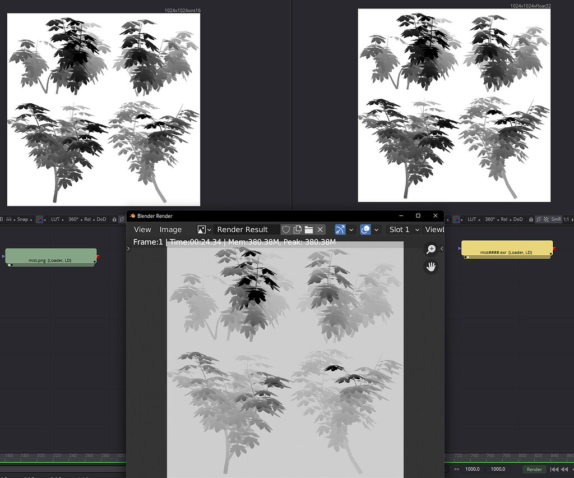Toggle the crossed-circle controls icon in right viewer
This screenshot has height=478, width=574.
point(539,219)
